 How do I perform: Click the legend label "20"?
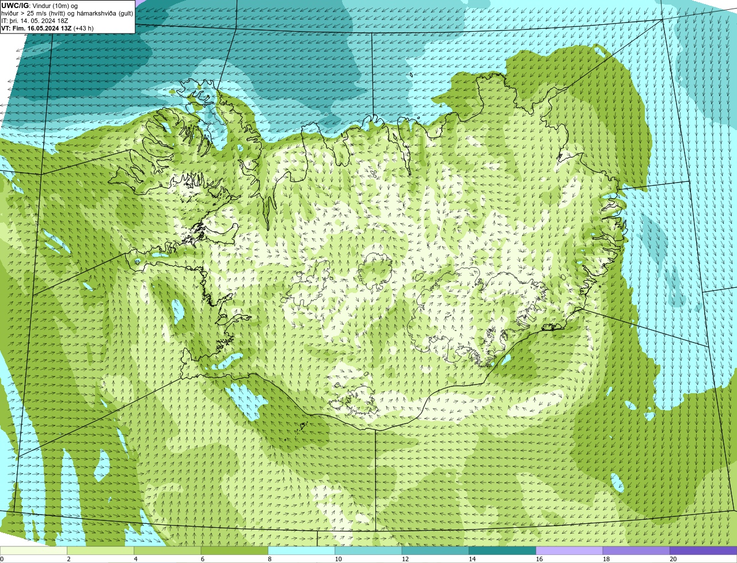673,559
